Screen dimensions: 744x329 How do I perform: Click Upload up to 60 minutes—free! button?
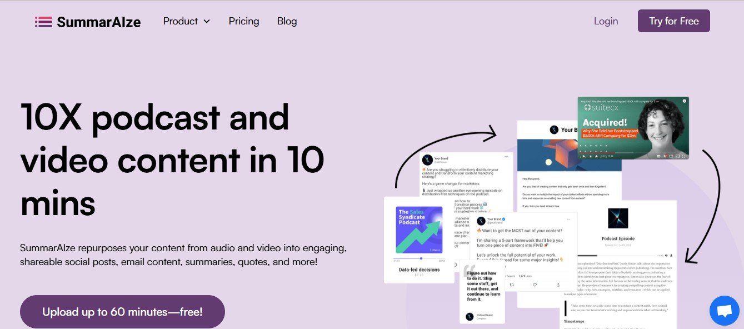pyautogui.click(x=122, y=312)
